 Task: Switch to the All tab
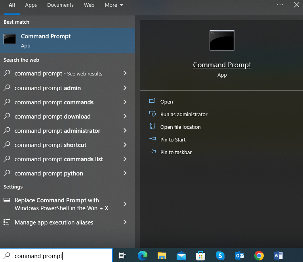coord(11,5)
